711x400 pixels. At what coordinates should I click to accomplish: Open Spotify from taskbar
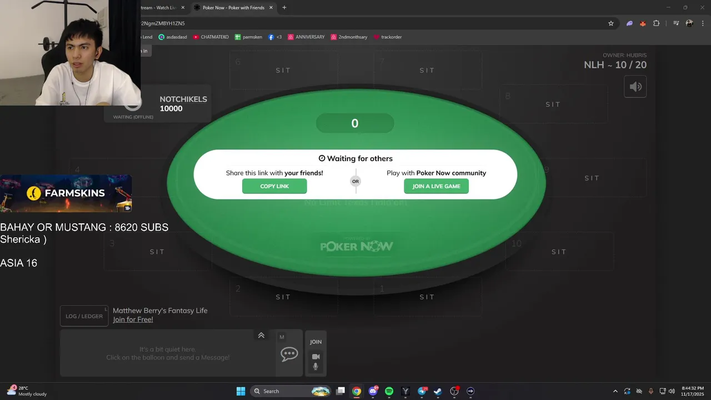click(389, 391)
